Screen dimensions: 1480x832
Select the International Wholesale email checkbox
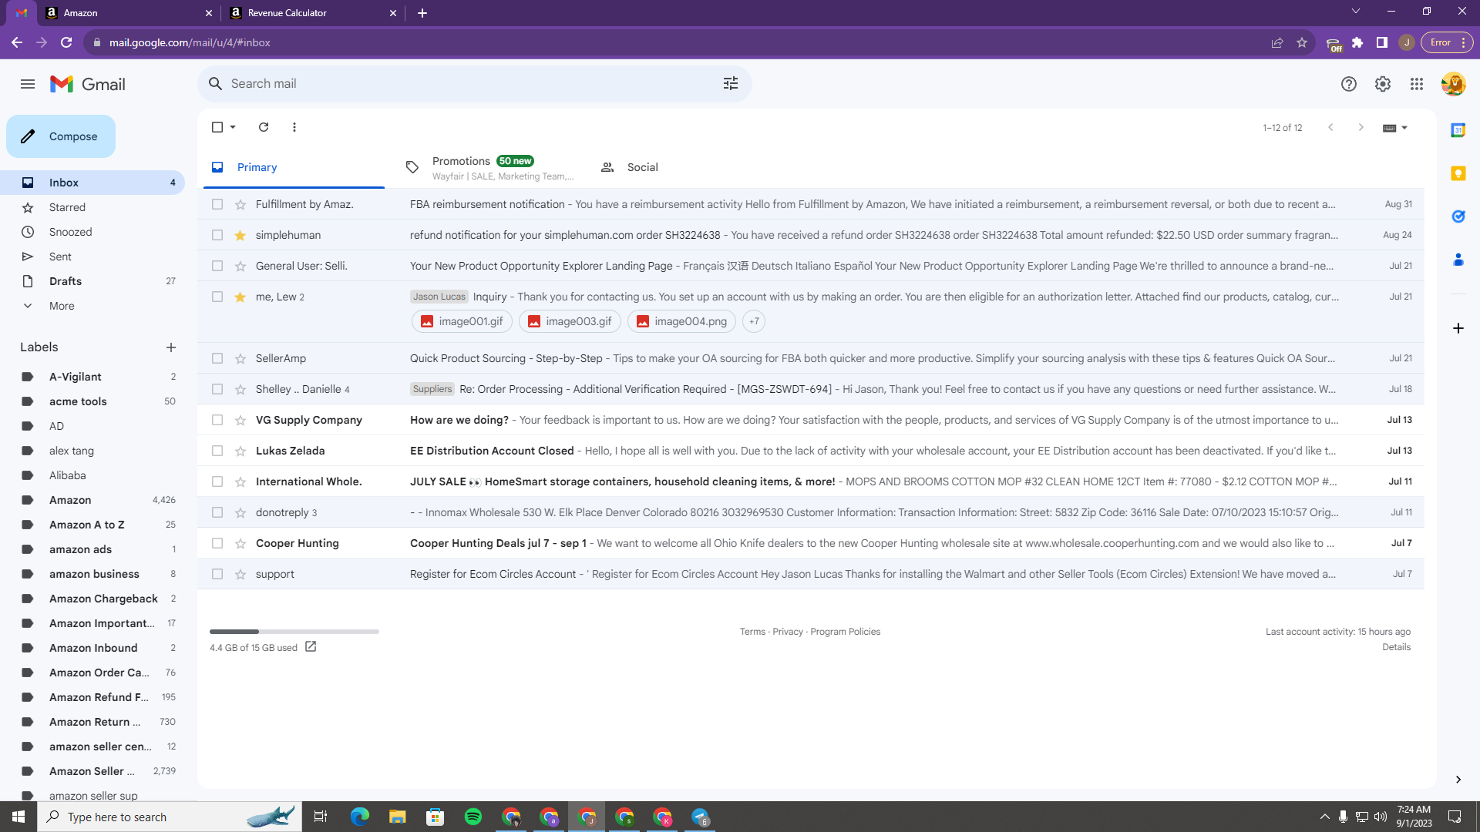point(217,481)
